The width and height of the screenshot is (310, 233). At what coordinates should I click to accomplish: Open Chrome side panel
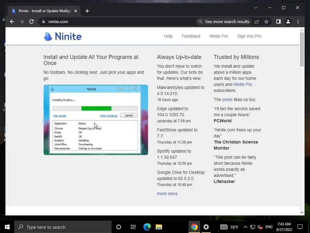tap(279, 22)
